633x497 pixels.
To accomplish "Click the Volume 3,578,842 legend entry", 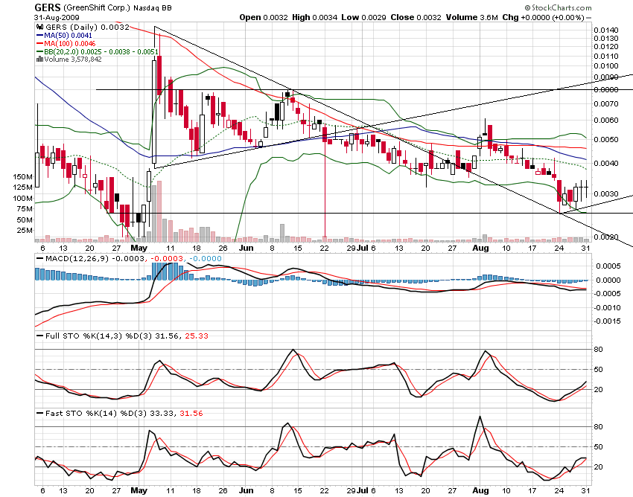I will pos(73,60).
